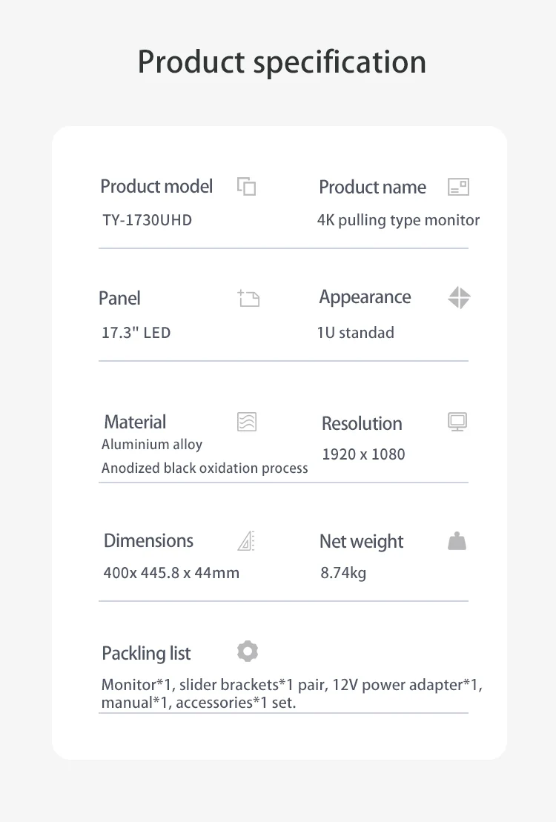Image resolution: width=556 pixels, height=822 pixels.
Task: Click the Packling list heading
Action: coord(146,653)
